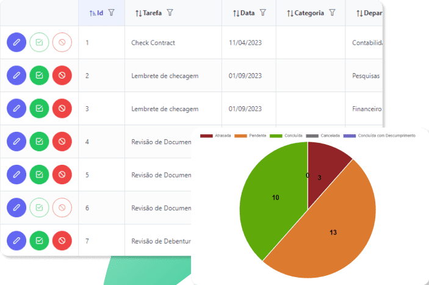Mark task 1 Check Contract as completed
Viewport: 429px width, 285px height.
pos(39,42)
